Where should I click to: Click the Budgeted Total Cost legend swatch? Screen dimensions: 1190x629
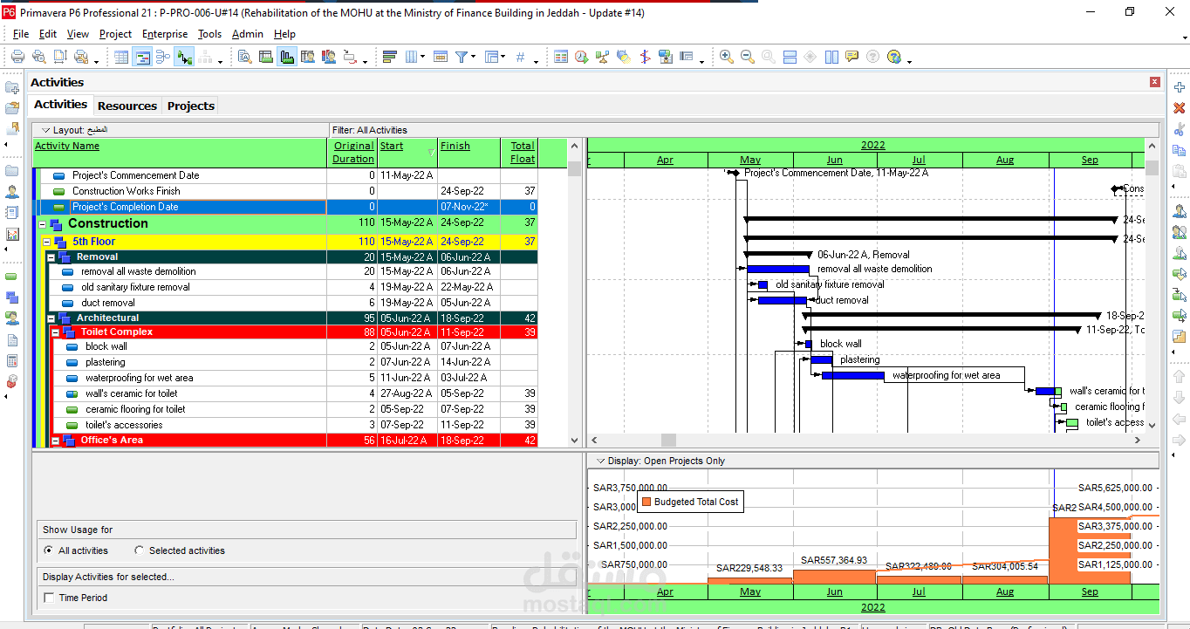646,502
